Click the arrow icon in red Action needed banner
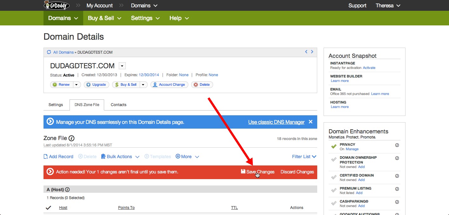Viewport: 449px width, 215px height. [x=50, y=172]
